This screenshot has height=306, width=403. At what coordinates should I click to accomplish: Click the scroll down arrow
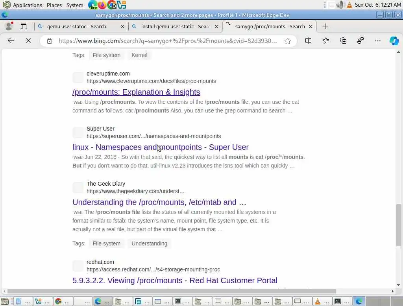(x=398, y=285)
